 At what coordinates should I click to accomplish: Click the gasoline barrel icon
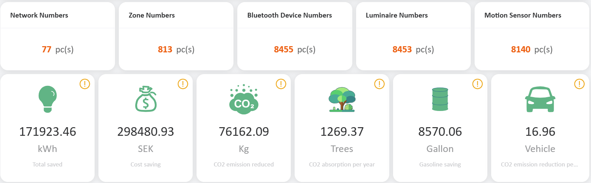click(x=440, y=99)
